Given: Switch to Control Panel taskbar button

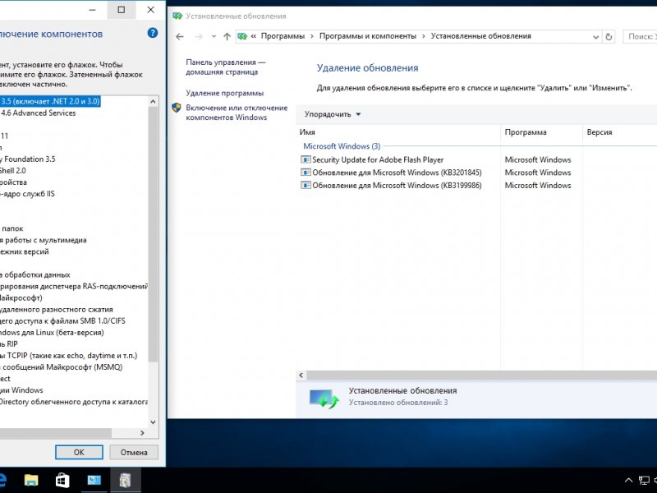Looking at the screenshot, I should [94, 480].
